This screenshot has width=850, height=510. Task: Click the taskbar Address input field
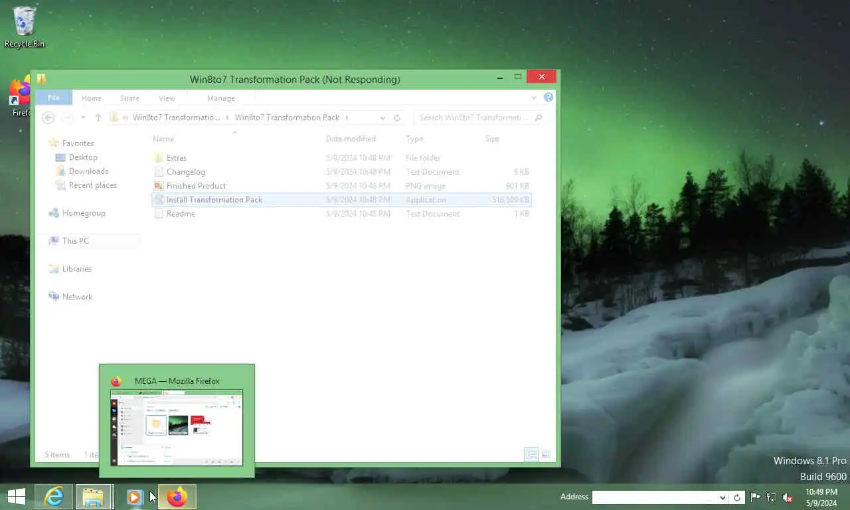point(655,497)
